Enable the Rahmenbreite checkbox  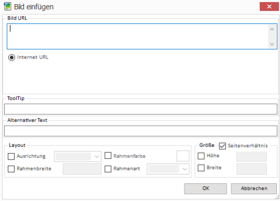11,169
